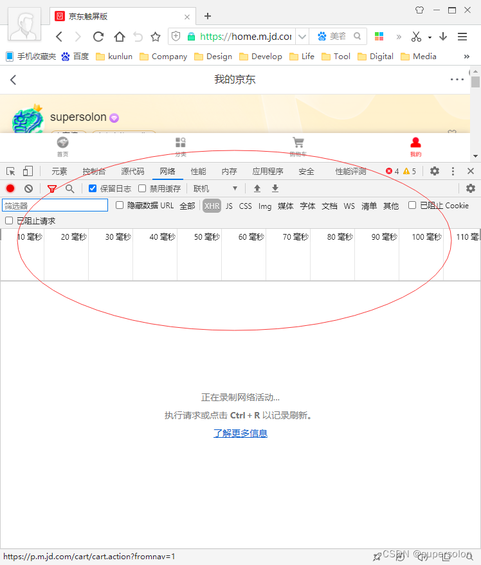Tap the 购物车 cart nav icon
Viewport: 481px width, 565px height.
pyautogui.click(x=298, y=147)
